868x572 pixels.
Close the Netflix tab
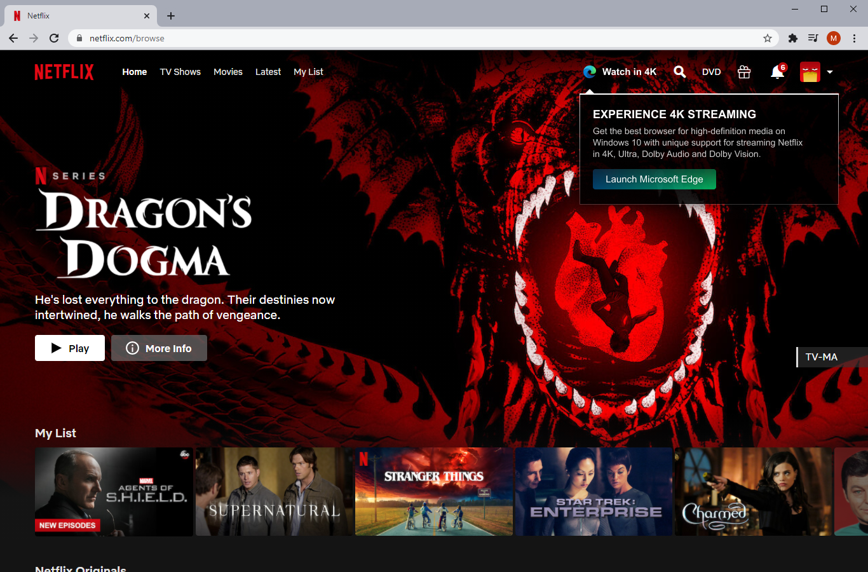(147, 16)
